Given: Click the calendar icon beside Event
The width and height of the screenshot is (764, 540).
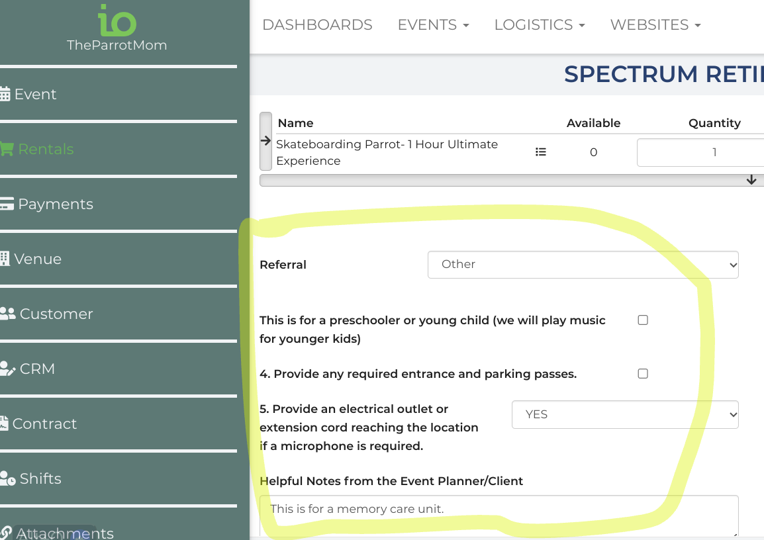Looking at the screenshot, I should point(5,95).
